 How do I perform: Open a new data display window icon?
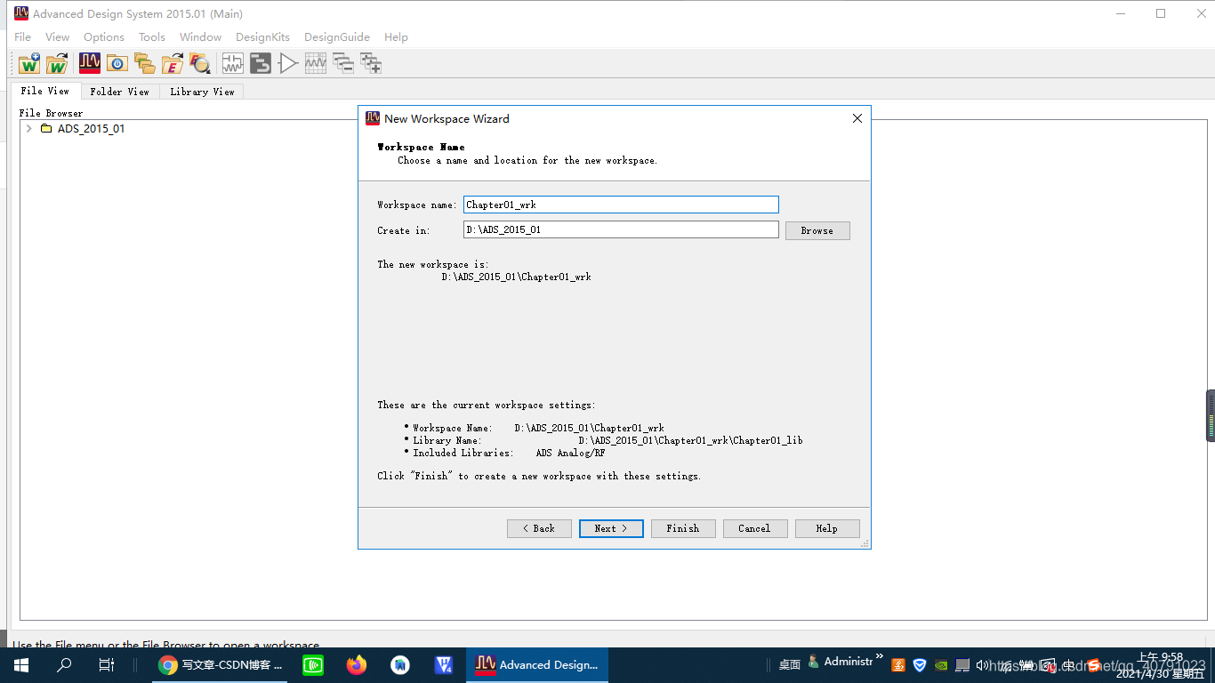316,63
